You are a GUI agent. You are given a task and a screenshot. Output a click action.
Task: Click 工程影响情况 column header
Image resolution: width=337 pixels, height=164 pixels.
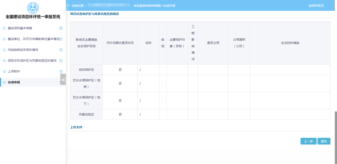(193, 43)
